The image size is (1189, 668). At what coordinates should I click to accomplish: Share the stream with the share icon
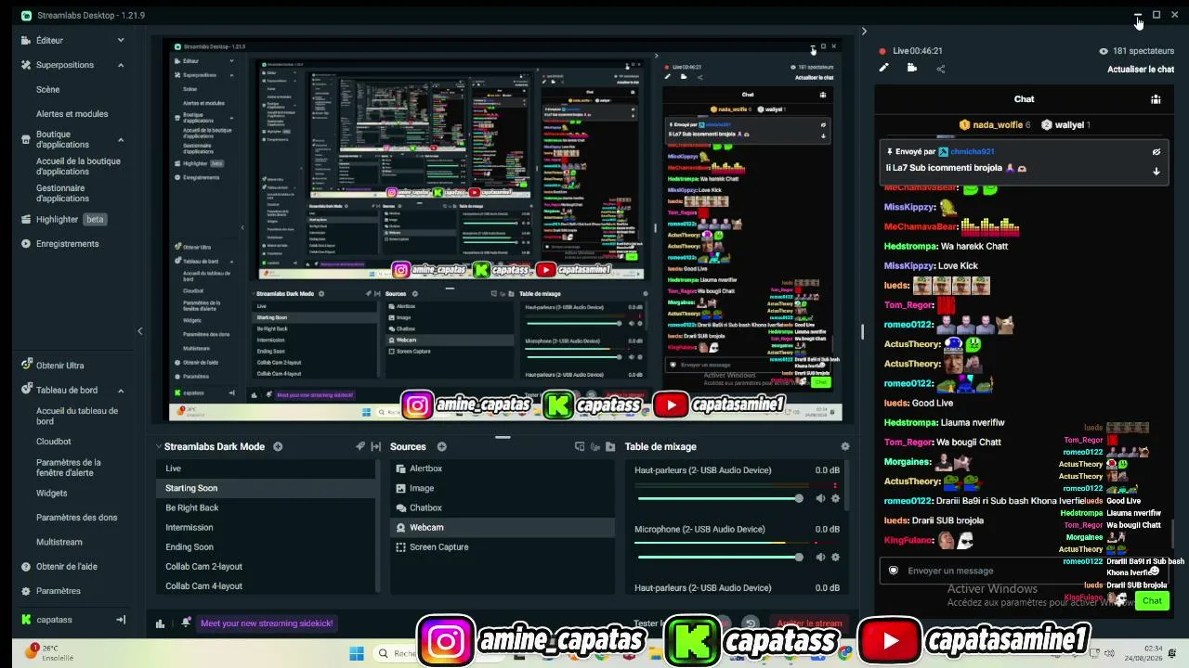(x=940, y=68)
